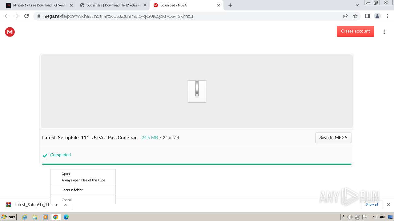Viewport: 394px width, 221px height.
Task: Close the SuperFiles tab
Action: pos(145,5)
